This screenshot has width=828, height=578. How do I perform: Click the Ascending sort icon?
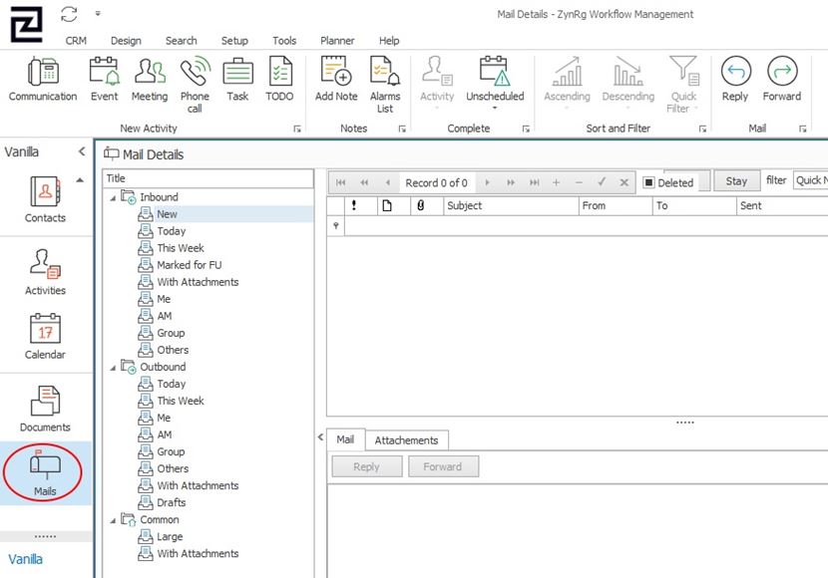coord(568,79)
